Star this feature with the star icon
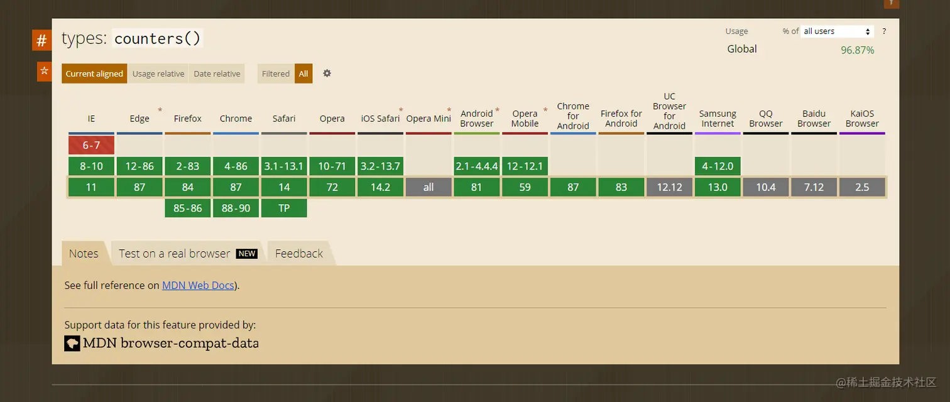This screenshot has width=950, height=402. [44, 71]
